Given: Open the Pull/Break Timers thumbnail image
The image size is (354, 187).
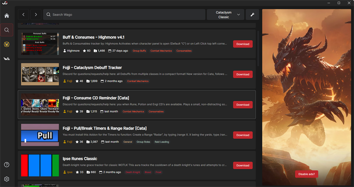Looking at the screenshot, I should 40,135.
